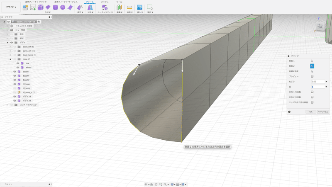Click the ねじり value input field
332x187 pixels.
click(x=318, y=82)
